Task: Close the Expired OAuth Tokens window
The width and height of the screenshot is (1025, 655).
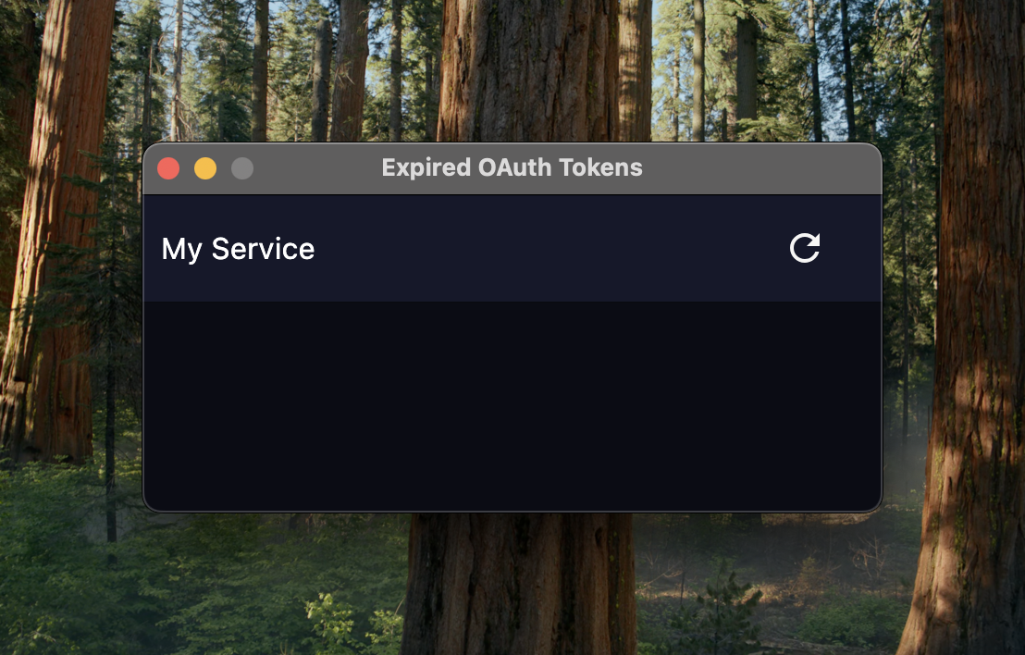Action: 168,168
